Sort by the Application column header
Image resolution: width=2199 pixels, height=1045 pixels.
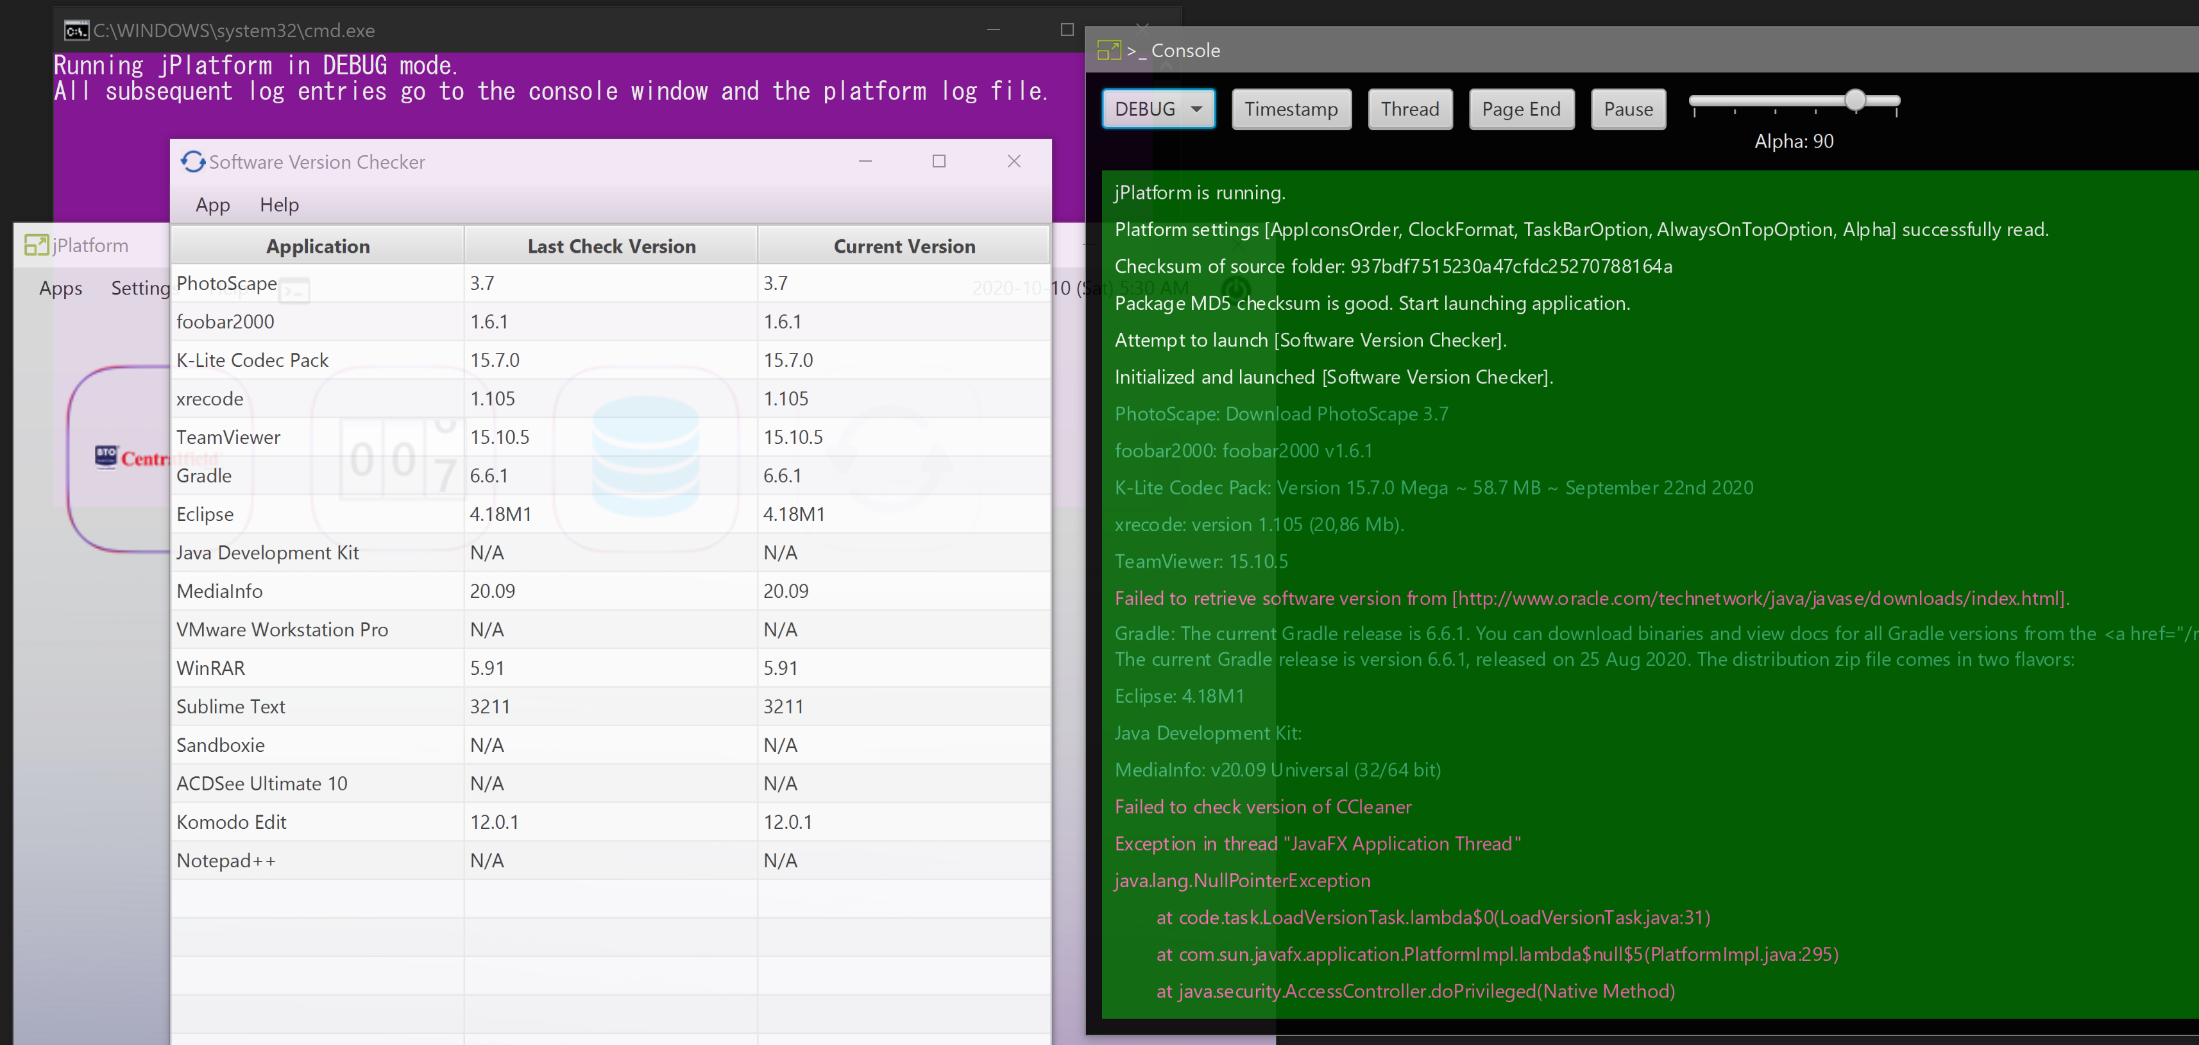(318, 246)
